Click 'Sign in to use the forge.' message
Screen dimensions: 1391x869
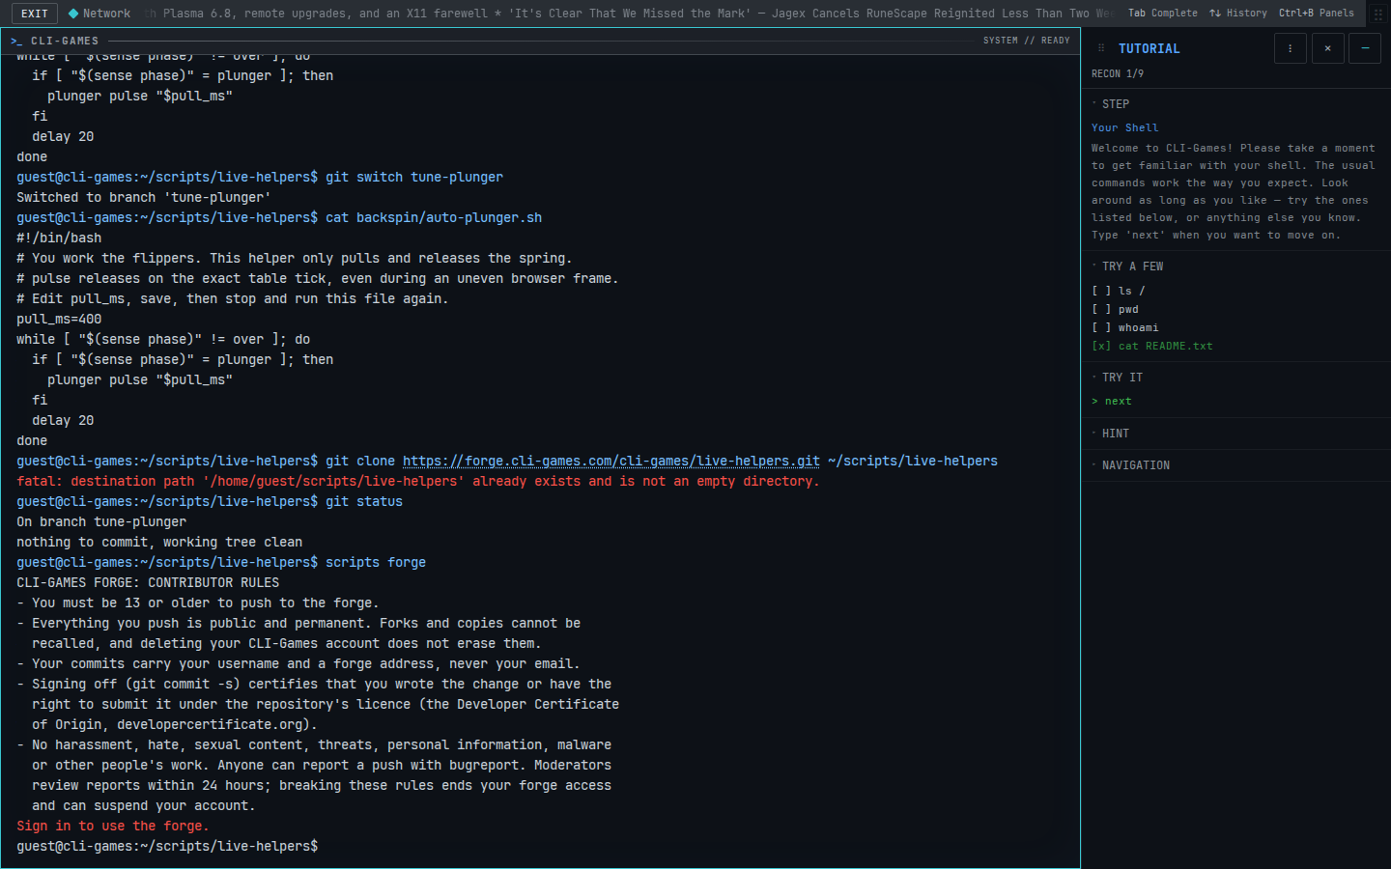point(113,827)
